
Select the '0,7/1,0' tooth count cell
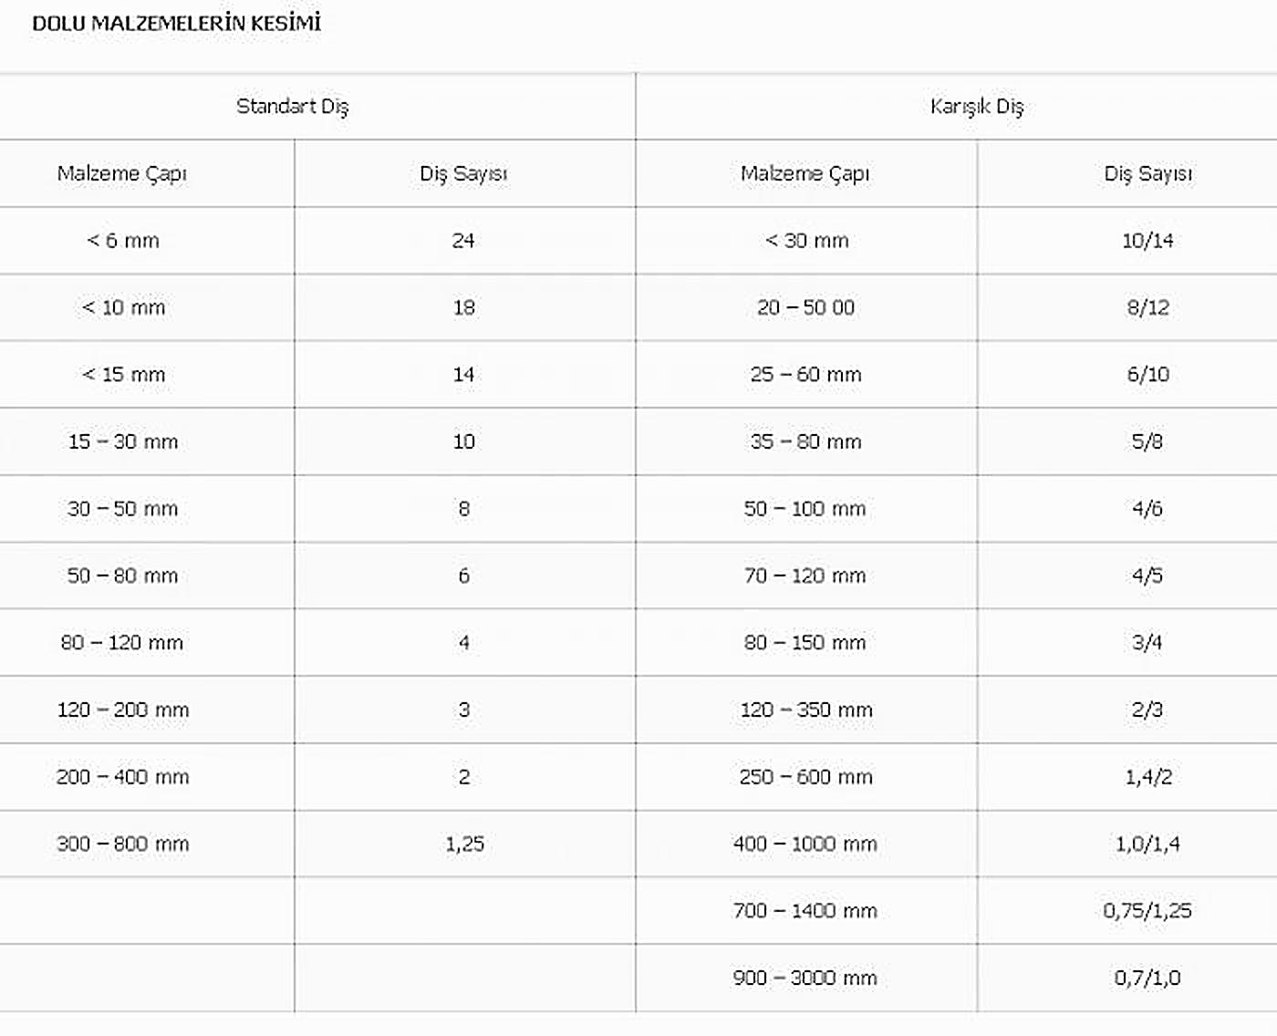click(x=1147, y=978)
